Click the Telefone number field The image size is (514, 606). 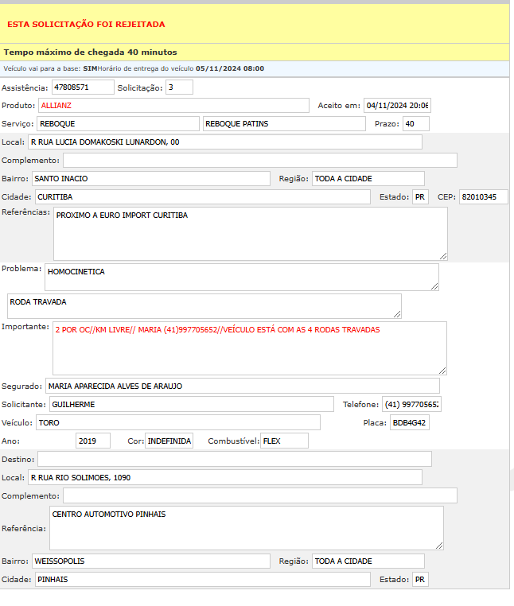point(411,404)
